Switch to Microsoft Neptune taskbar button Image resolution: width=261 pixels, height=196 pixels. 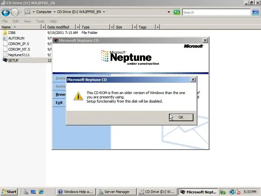point(198,192)
